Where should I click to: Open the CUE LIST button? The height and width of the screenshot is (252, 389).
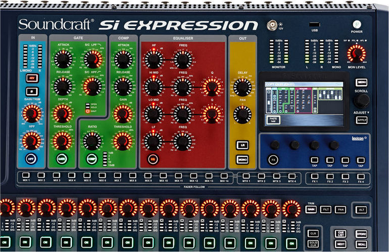point(341,234)
